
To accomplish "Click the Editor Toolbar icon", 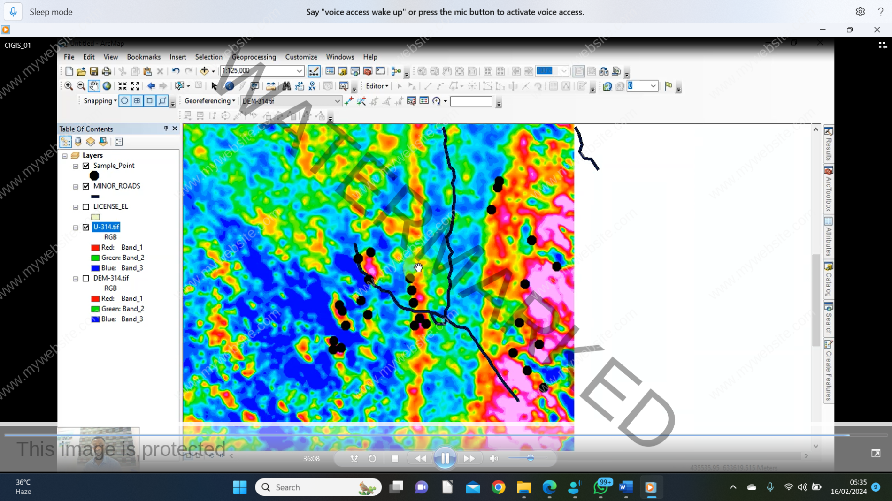I will tap(314, 71).
